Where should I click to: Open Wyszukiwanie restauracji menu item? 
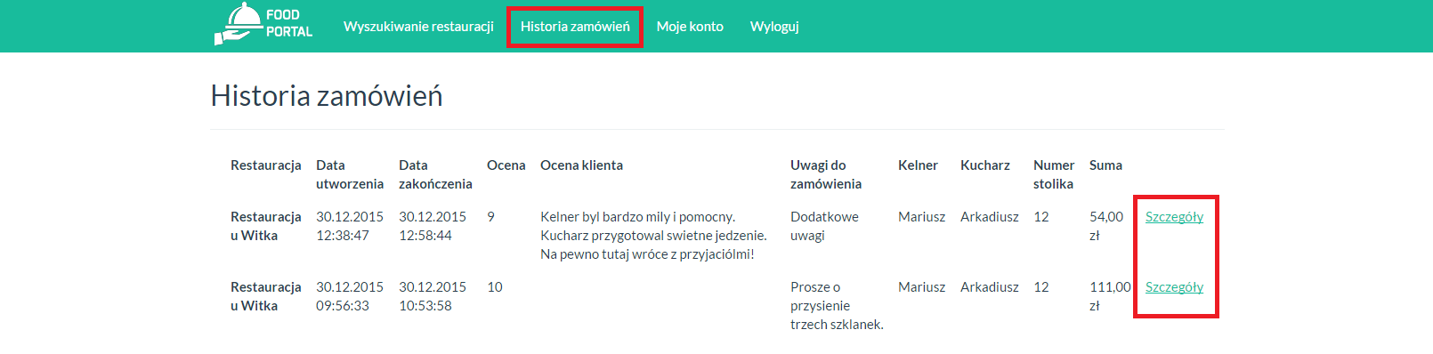click(x=418, y=27)
